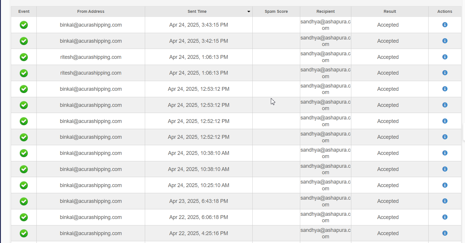Viewport: 465px width, 243px height.
Task: Open info for the 3:43:15 PM email
Action: [x=445, y=25]
